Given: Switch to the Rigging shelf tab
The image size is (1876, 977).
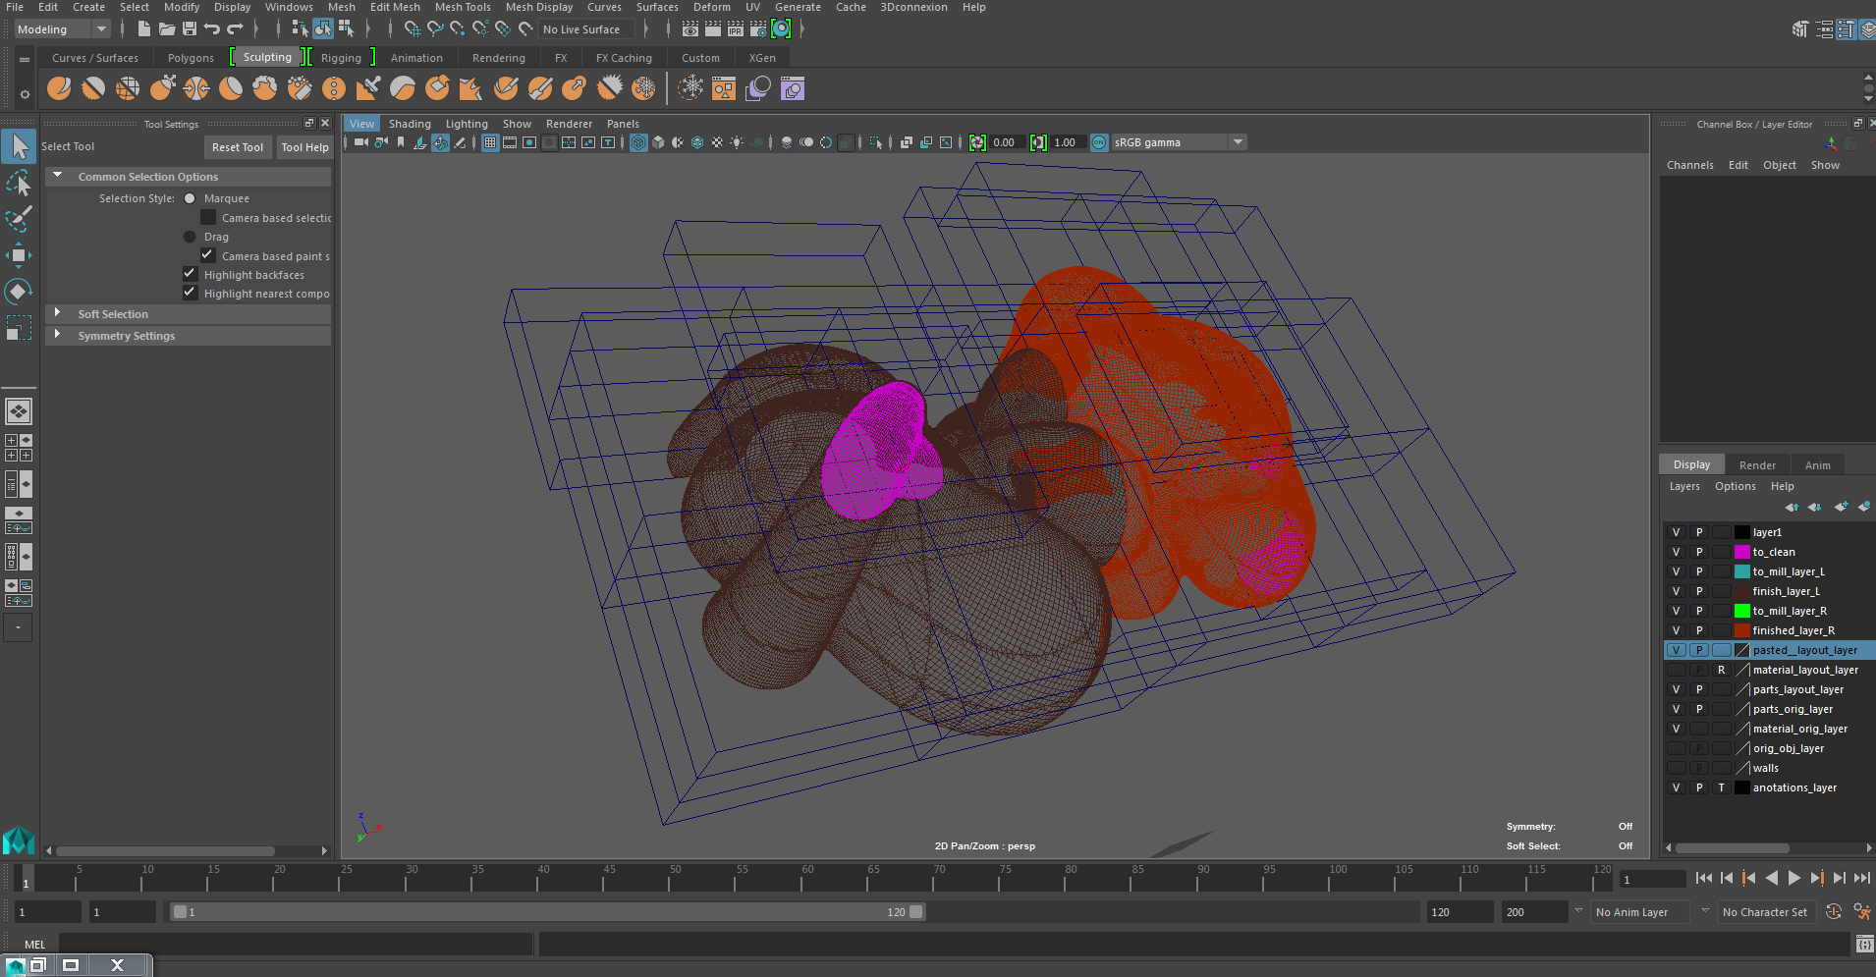Looking at the screenshot, I should click(x=341, y=58).
